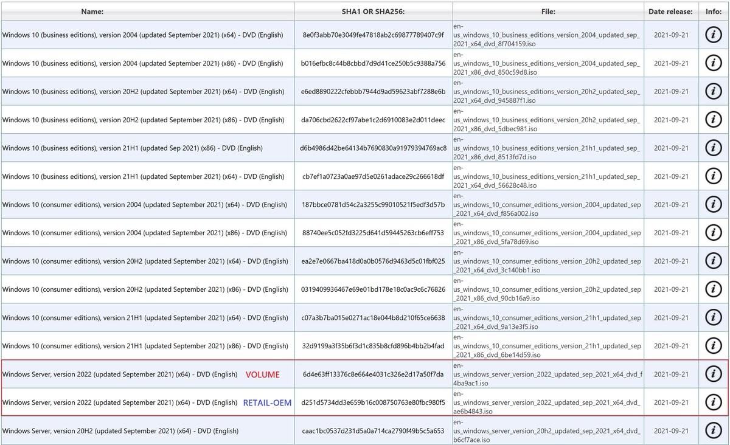Open info for consumer editions 21H1 x64 row
This screenshot has width=730, height=445.
[712, 317]
